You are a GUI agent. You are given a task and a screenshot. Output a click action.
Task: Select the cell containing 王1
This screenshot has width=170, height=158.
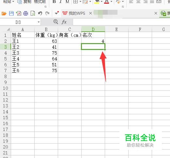[x=23, y=41]
